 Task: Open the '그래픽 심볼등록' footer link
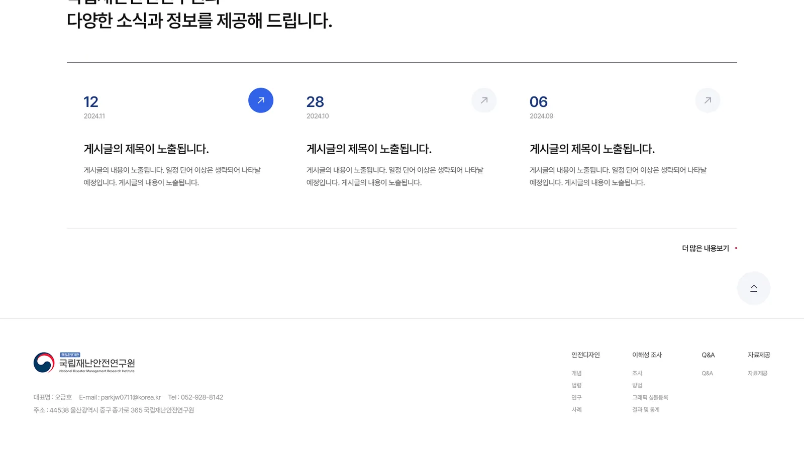(x=650, y=397)
